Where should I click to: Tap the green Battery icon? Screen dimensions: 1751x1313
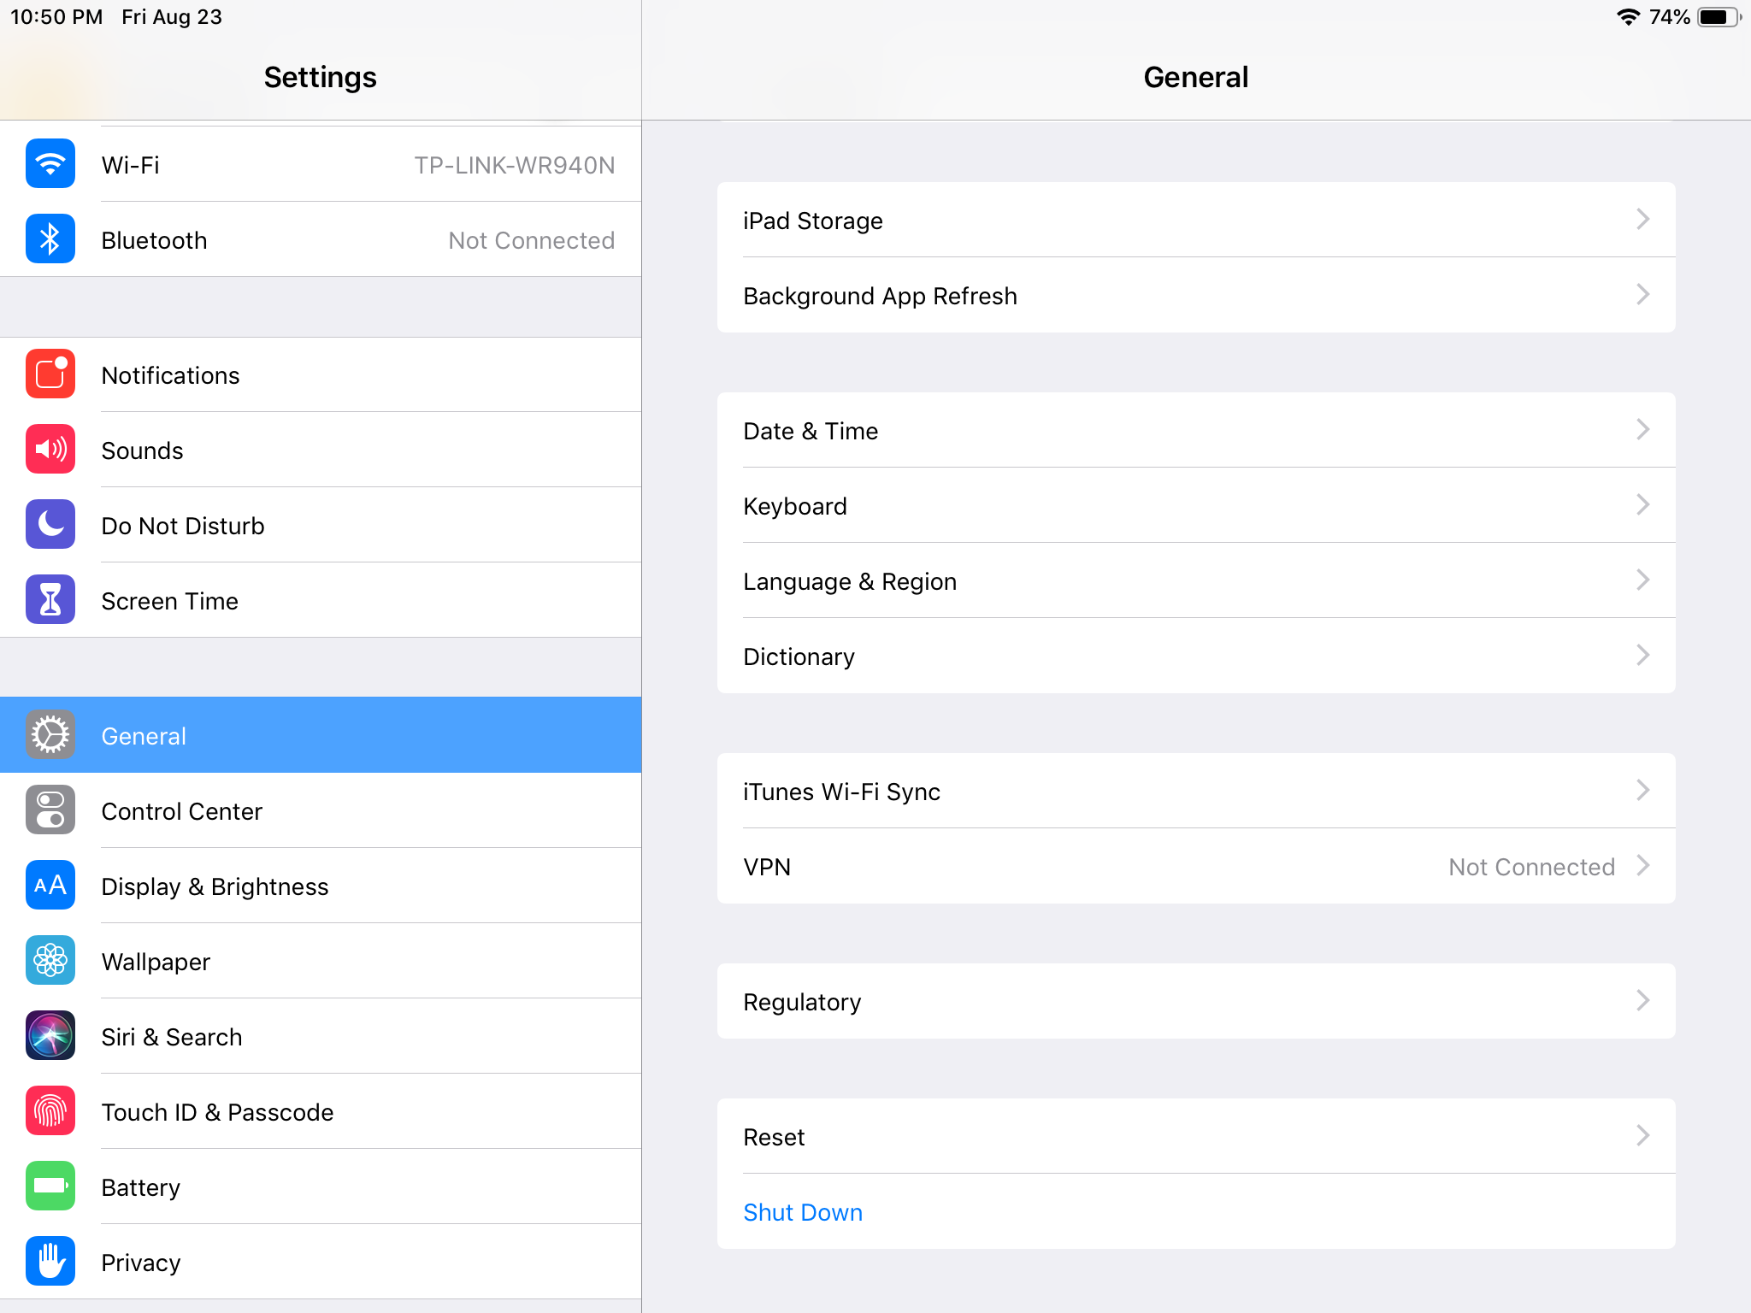pyautogui.click(x=50, y=1186)
